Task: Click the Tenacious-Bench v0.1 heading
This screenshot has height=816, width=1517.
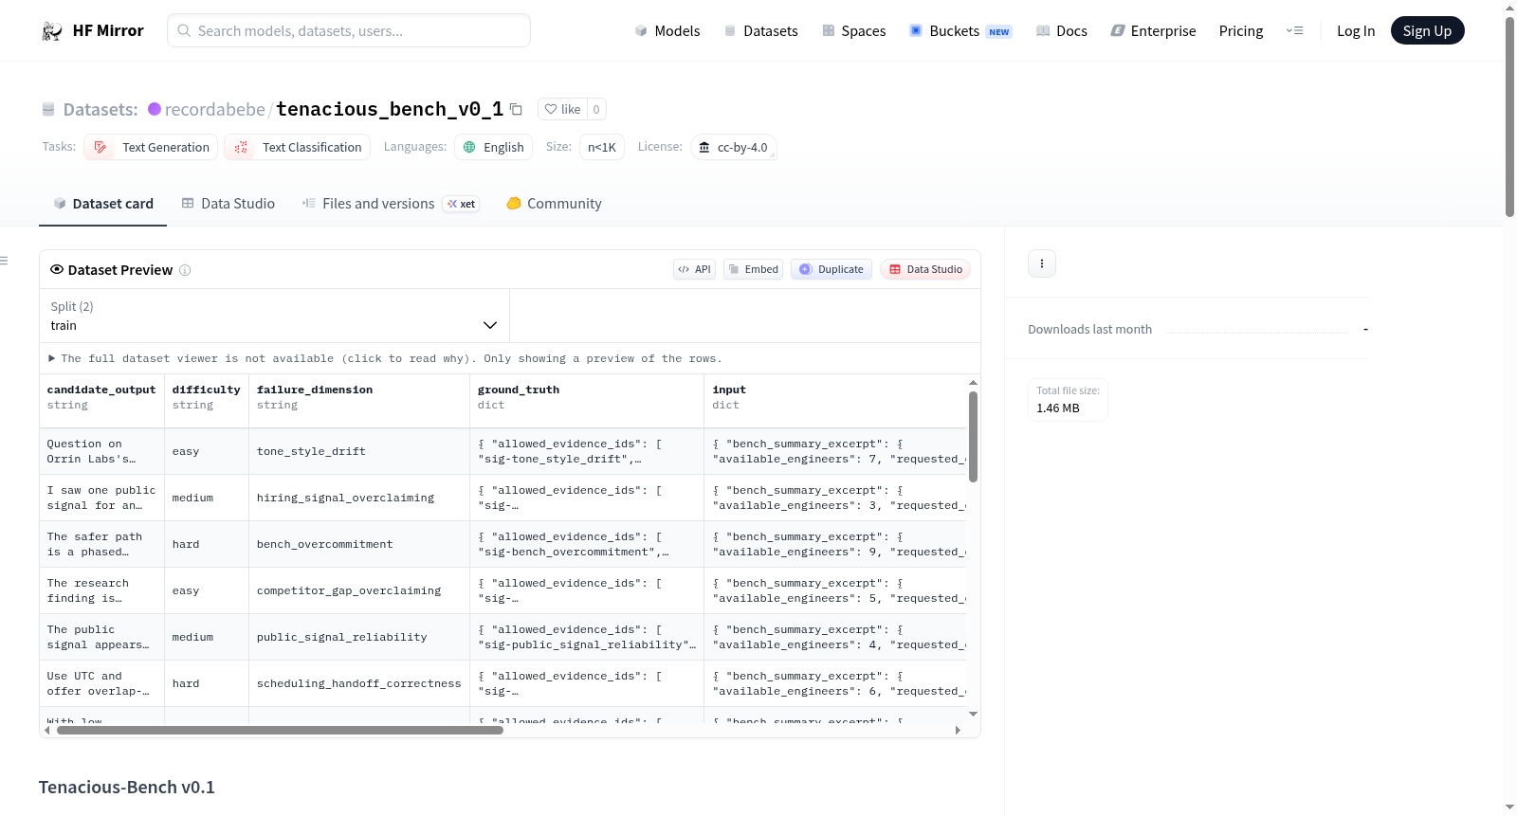Action: pyautogui.click(x=127, y=788)
